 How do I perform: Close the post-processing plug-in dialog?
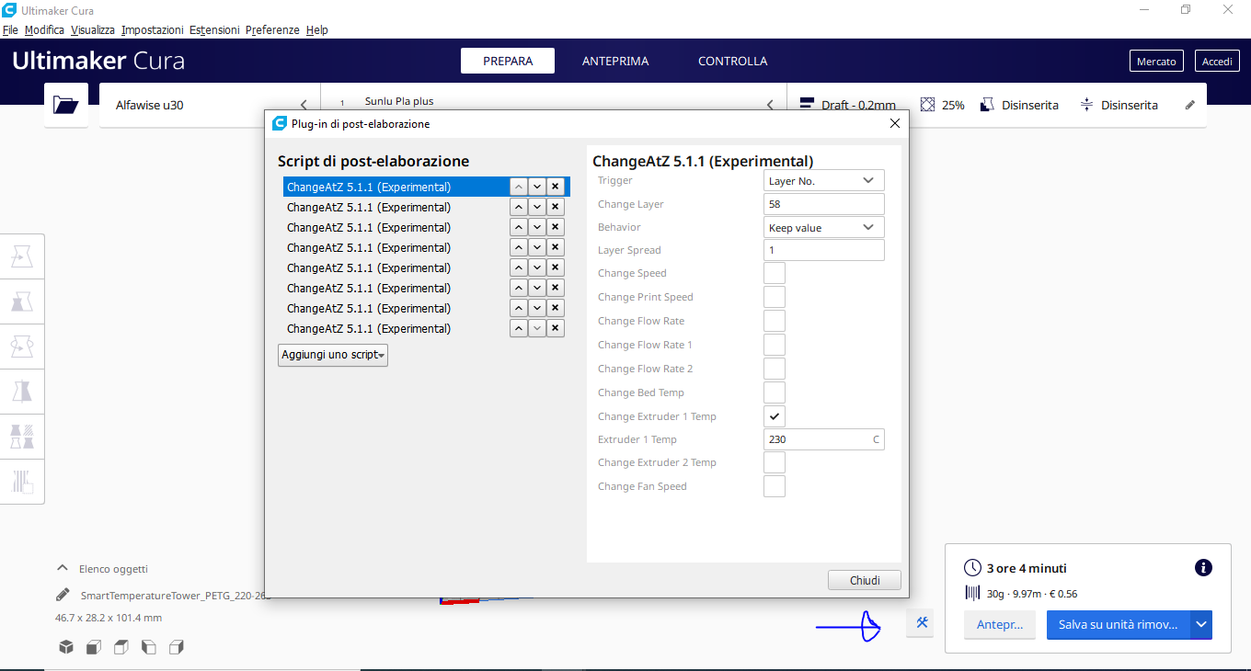tap(895, 123)
